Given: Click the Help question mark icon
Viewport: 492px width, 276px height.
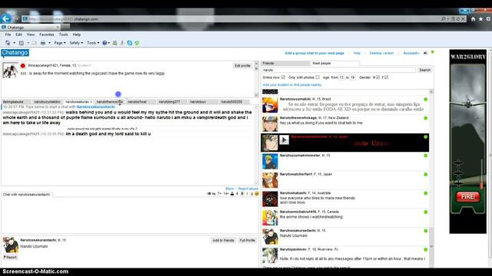Looking at the screenshot, I should click(105, 43).
